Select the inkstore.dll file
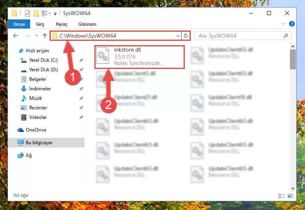The height and width of the screenshot is (210, 305). [x=140, y=57]
